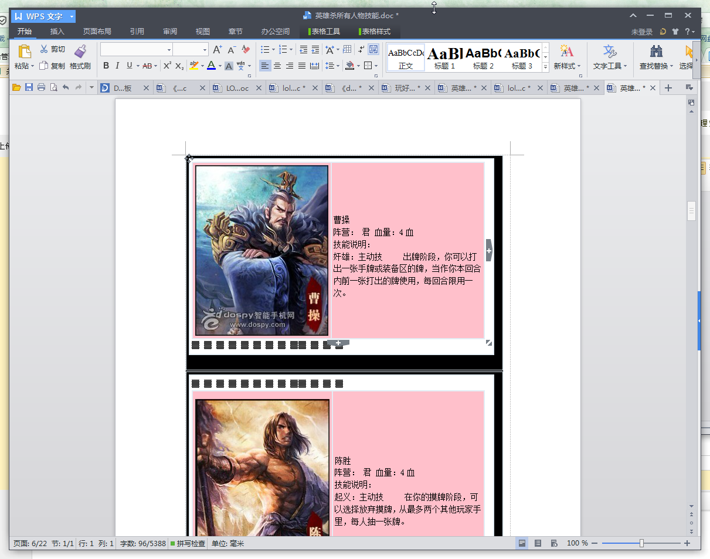Image resolution: width=710 pixels, height=559 pixels.
Task: Expand font color dropdown arrow
Action: pos(220,66)
